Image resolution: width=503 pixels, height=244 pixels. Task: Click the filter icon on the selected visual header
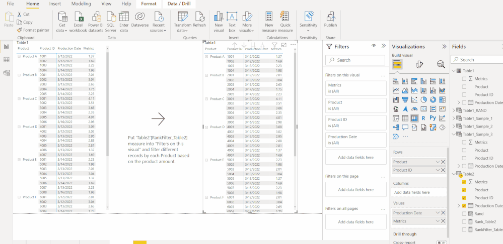(274, 45)
